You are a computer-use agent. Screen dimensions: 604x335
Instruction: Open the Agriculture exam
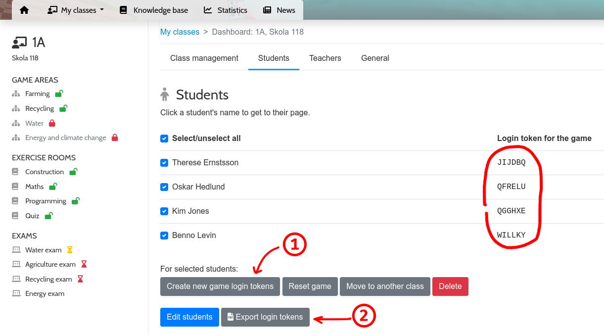click(x=50, y=265)
